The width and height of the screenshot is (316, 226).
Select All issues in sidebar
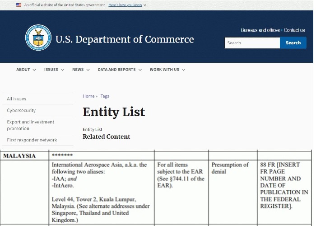pyautogui.click(x=17, y=99)
